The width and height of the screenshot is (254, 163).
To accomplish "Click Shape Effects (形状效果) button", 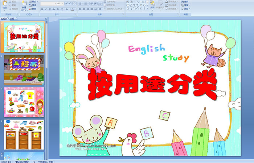I will tap(172, 9).
